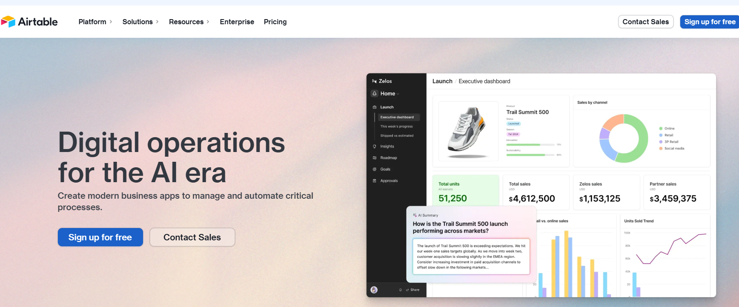Click the Share label in the sidebar footer

pyautogui.click(x=415, y=290)
